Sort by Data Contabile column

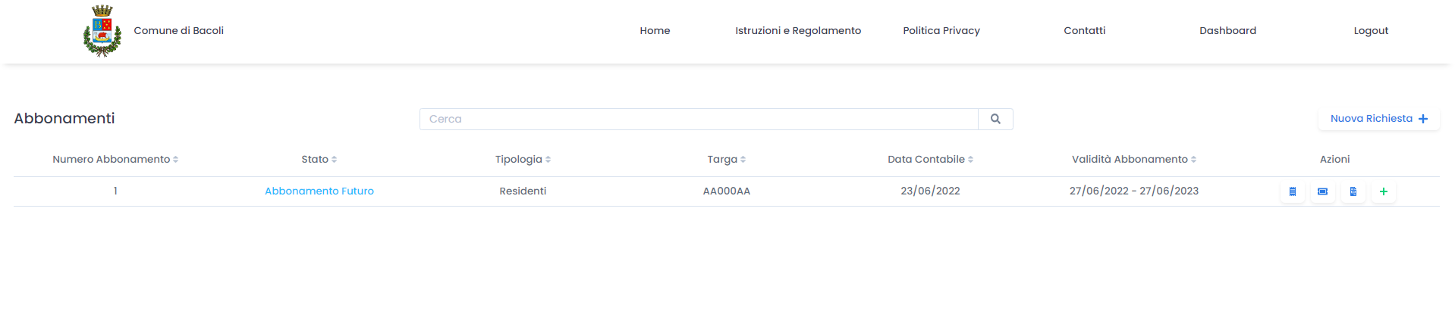(930, 160)
